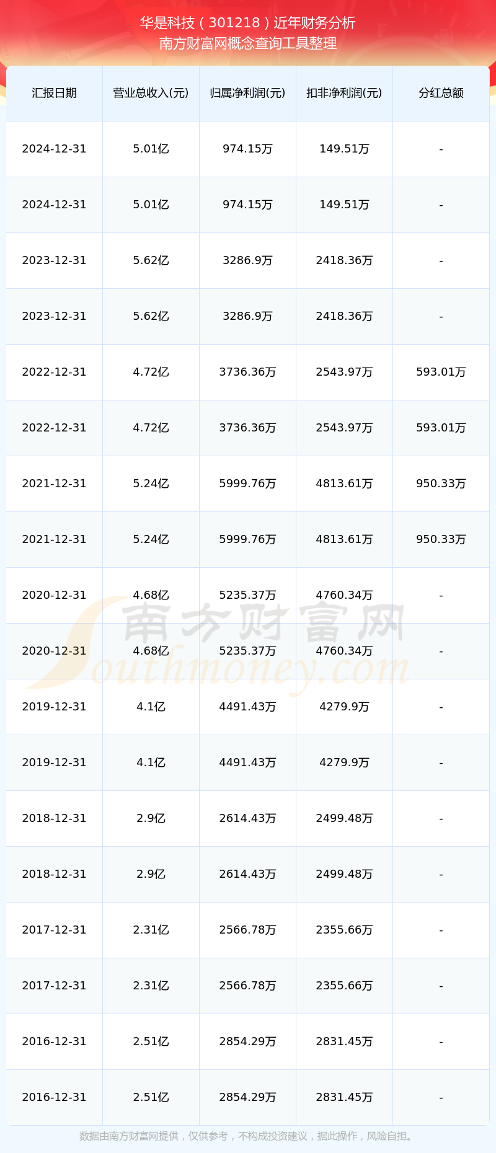Image resolution: width=496 pixels, height=1153 pixels.
Task: Click the first 2024-12-31 date cell
Action: pyautogui.click(x=54, y=149)
